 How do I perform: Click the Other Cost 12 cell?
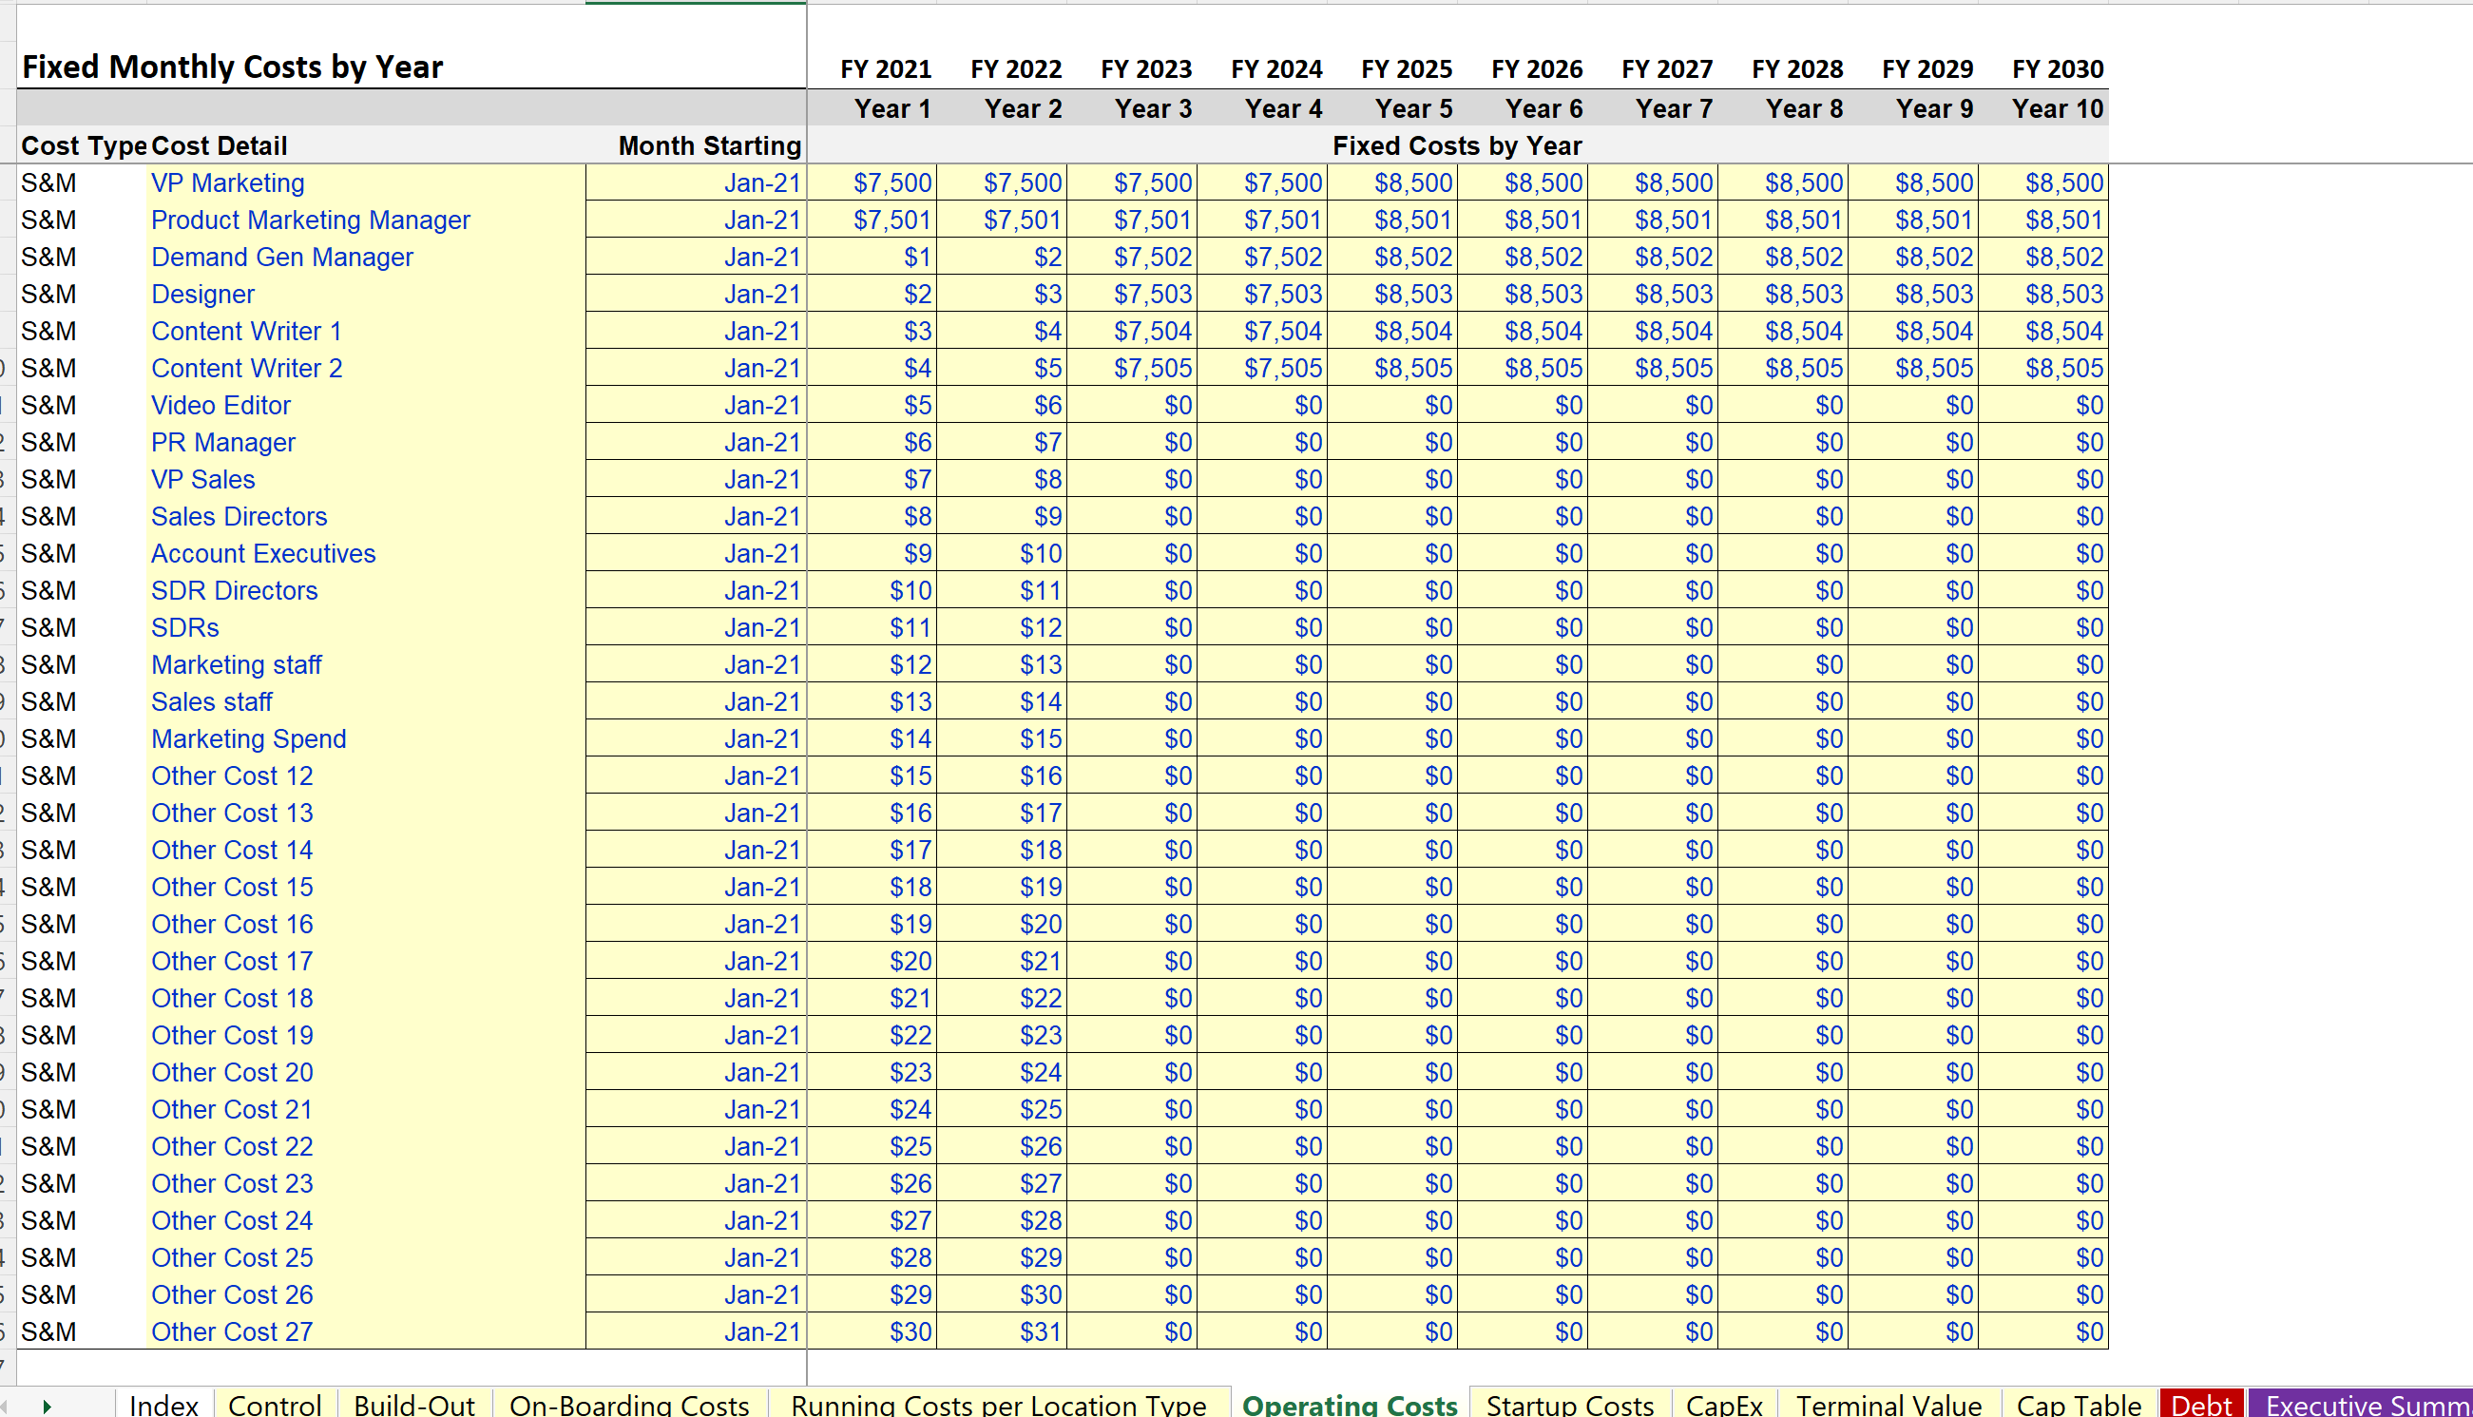pos(366,776)
